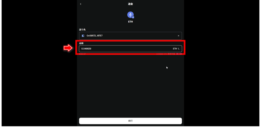Click the blue recipient avatar icon

(x=83, y=36)
